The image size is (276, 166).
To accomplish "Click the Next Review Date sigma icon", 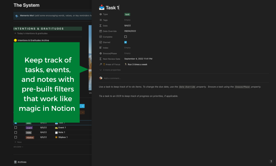I will tap(101, 59).
